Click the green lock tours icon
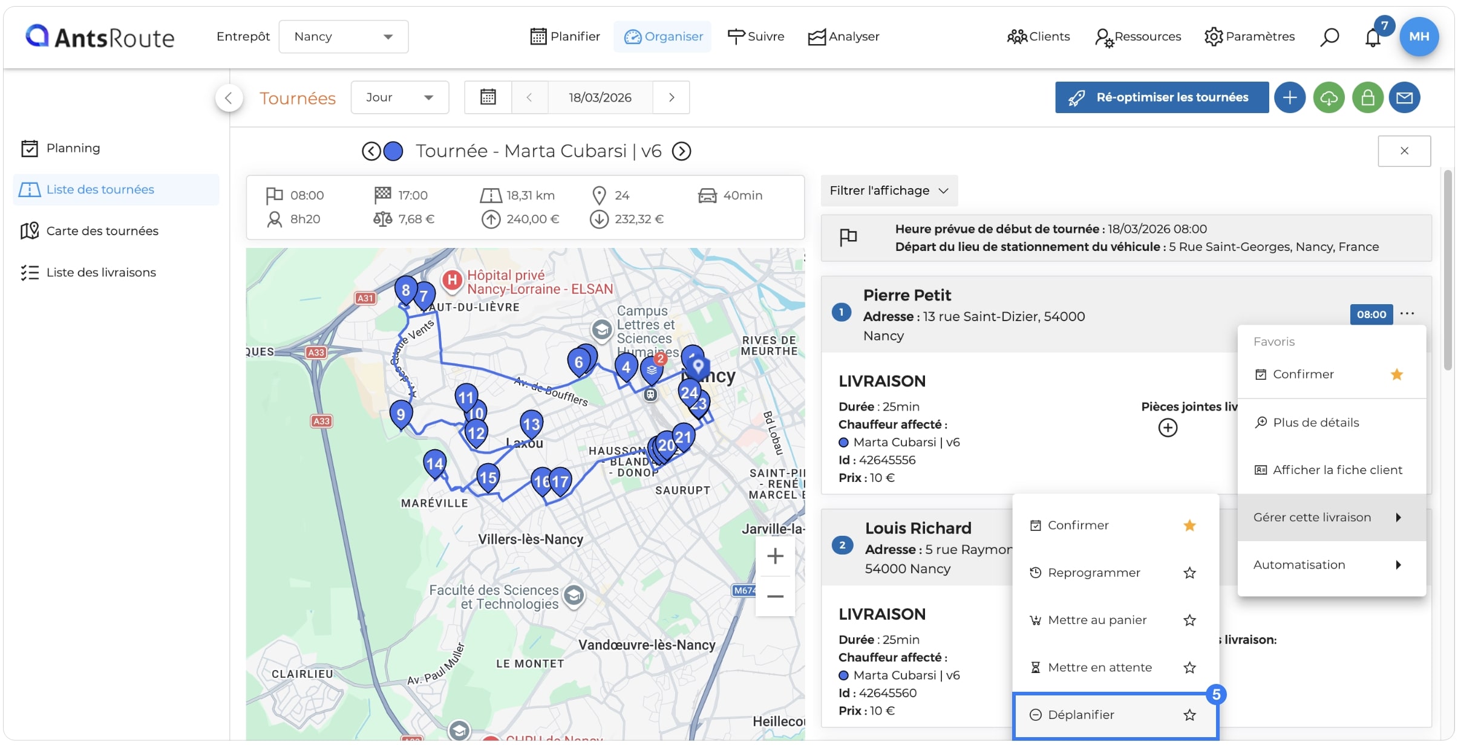Viewport: 1458px width, 745px height. (x=1368, y=97)
